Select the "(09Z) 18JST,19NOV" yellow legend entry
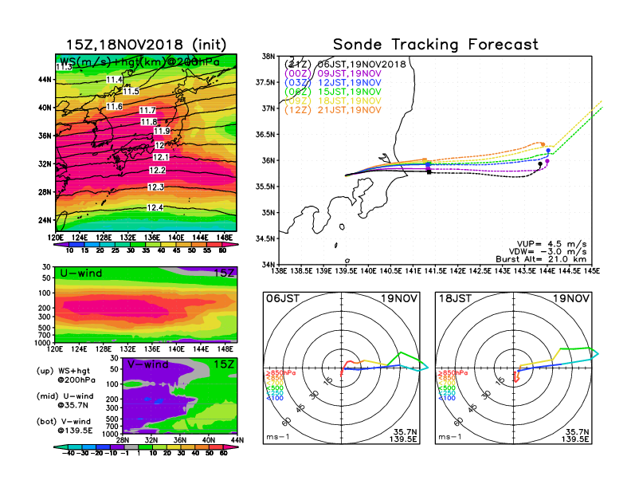Image resolution: width=631 pixels, height=488 pixels. click(x=332, y=100)
